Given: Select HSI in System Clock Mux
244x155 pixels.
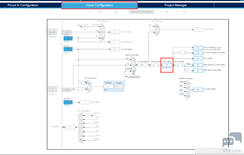Looking at the screenshot, I should (134, 60).
